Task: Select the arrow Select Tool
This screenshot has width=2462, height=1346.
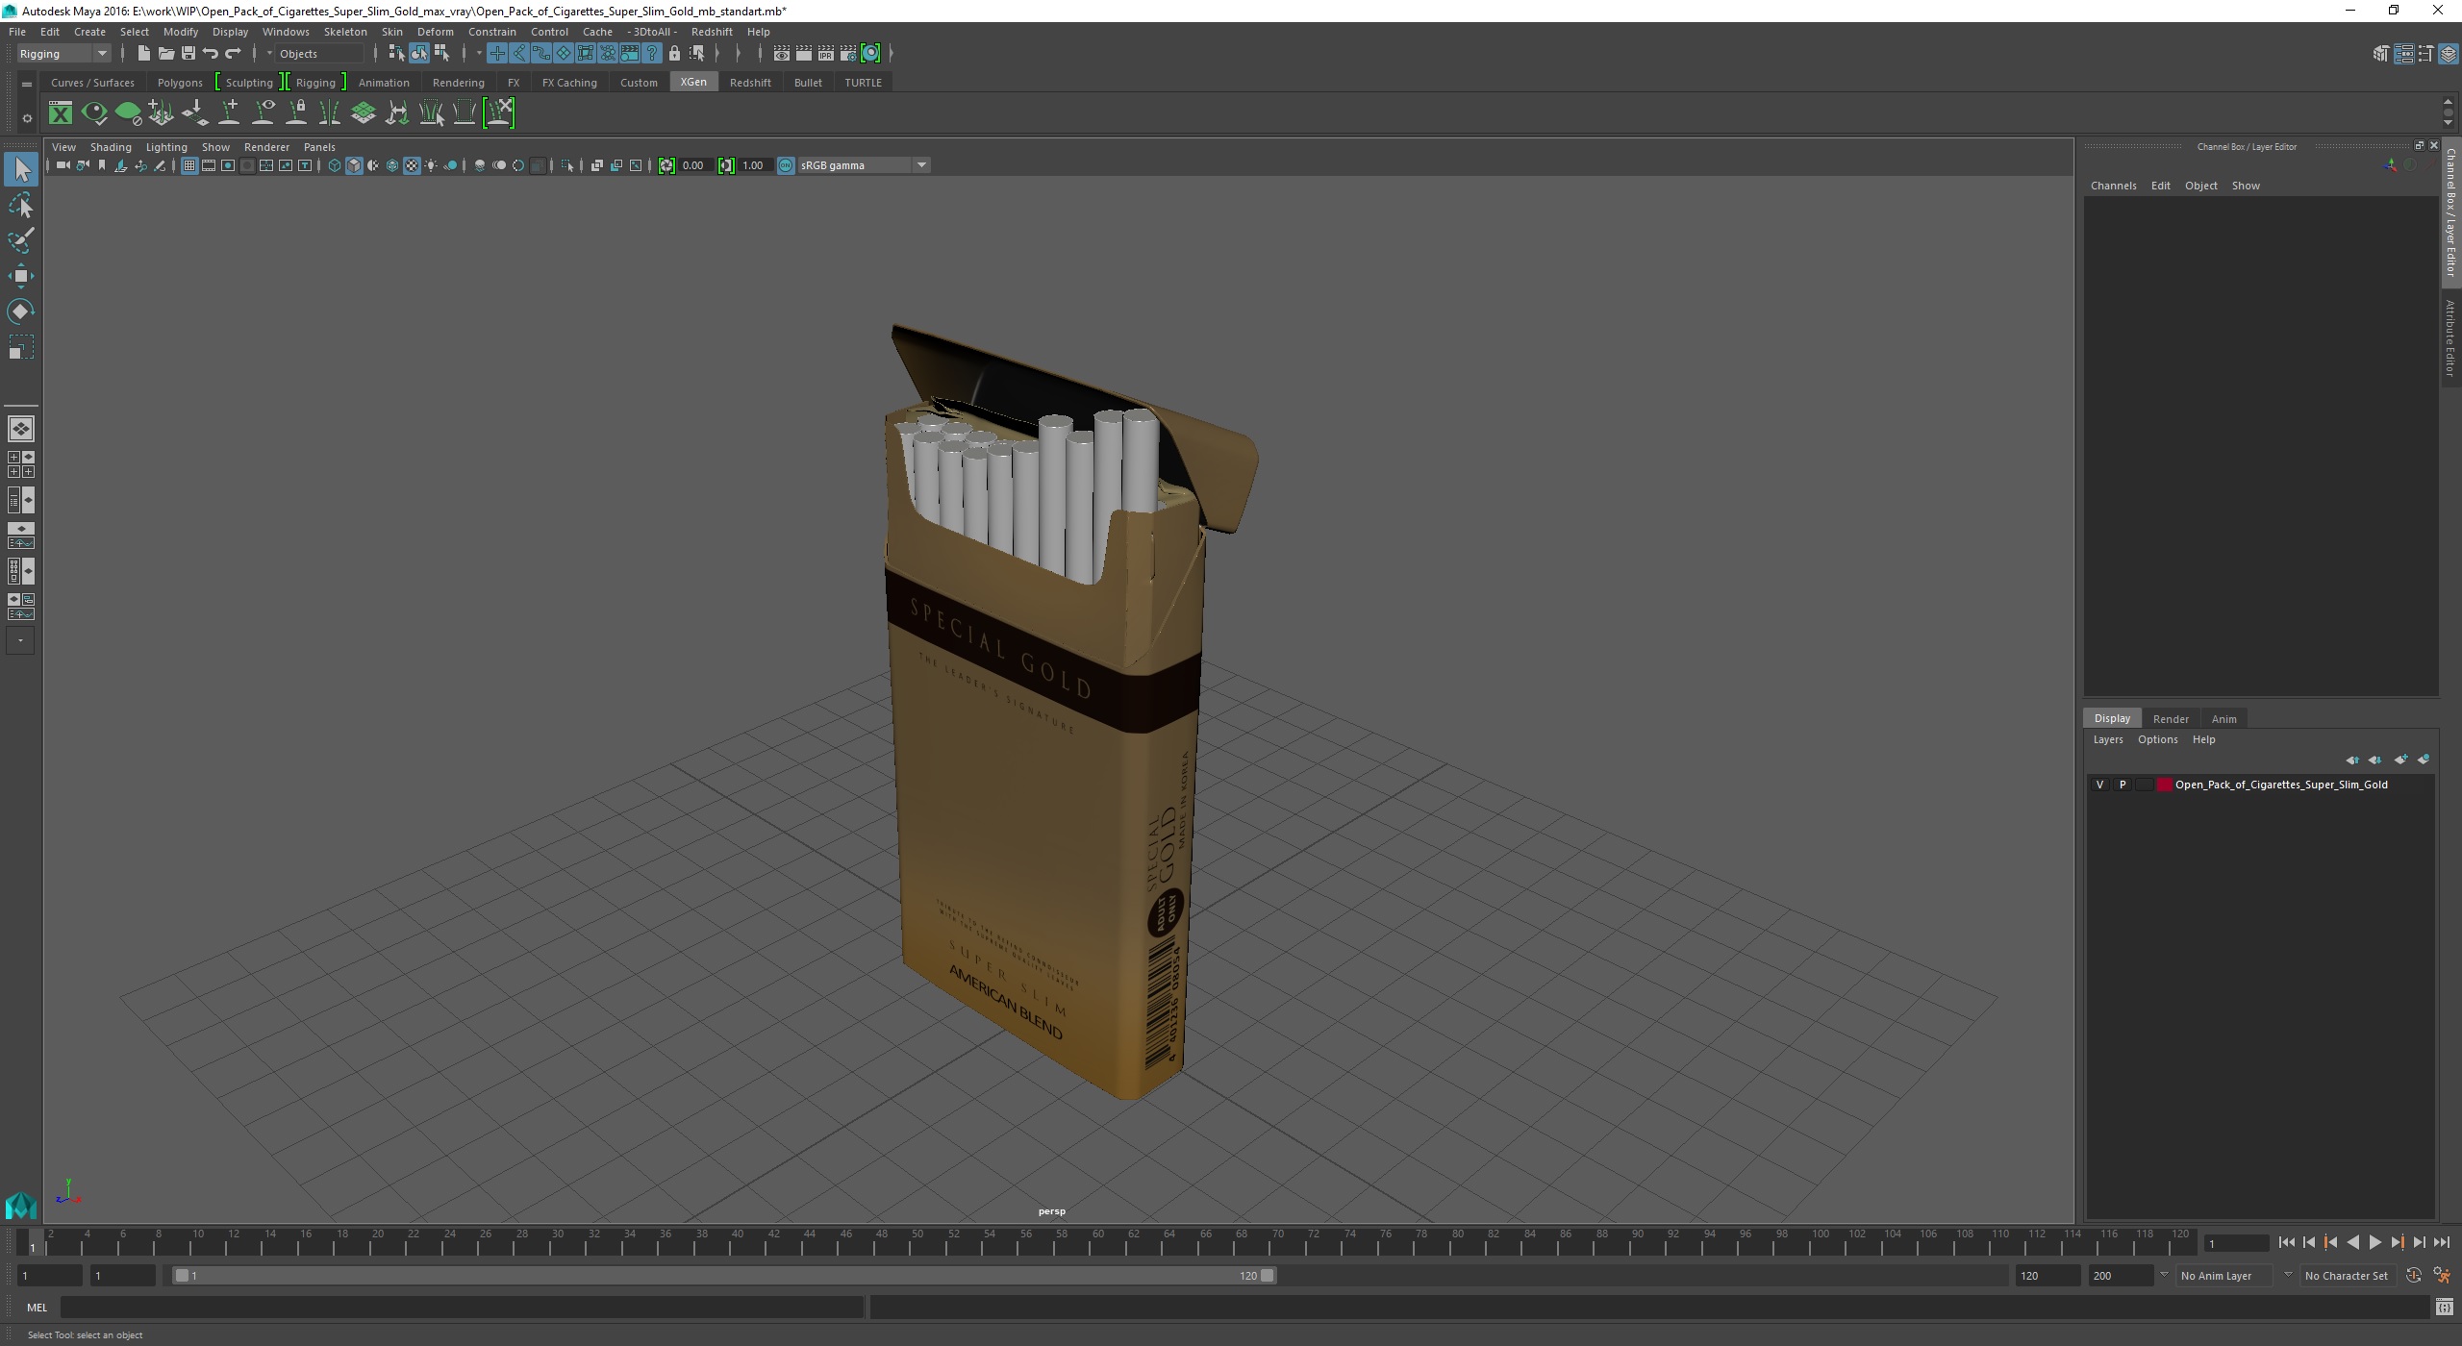Action: click(21, 170)
